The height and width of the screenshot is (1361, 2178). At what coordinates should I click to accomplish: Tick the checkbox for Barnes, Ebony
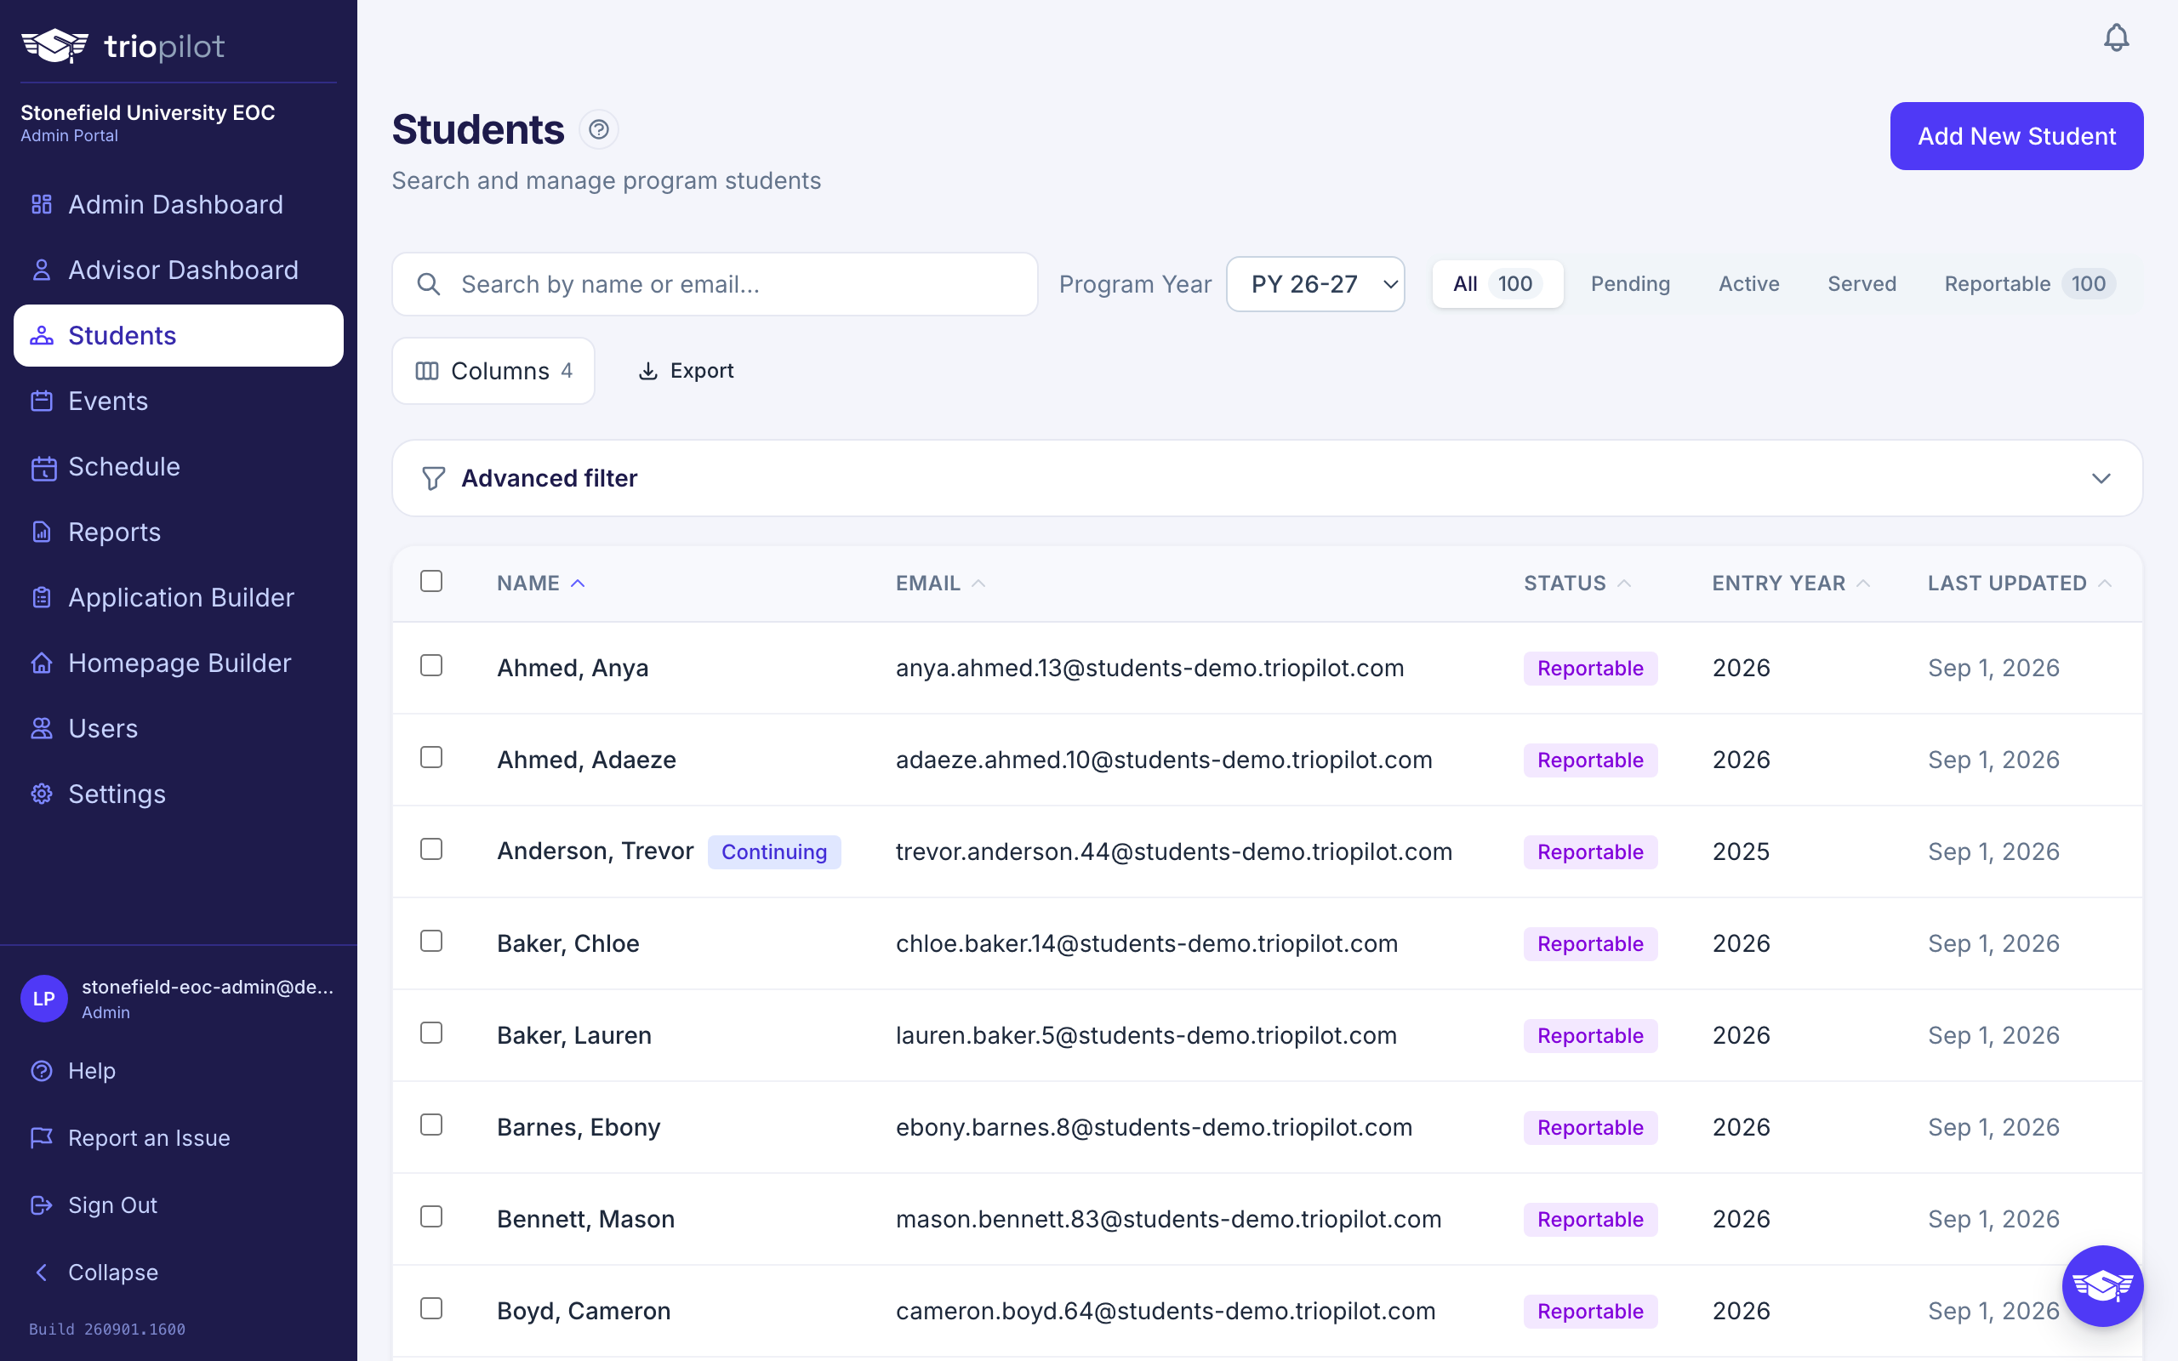431,1125
